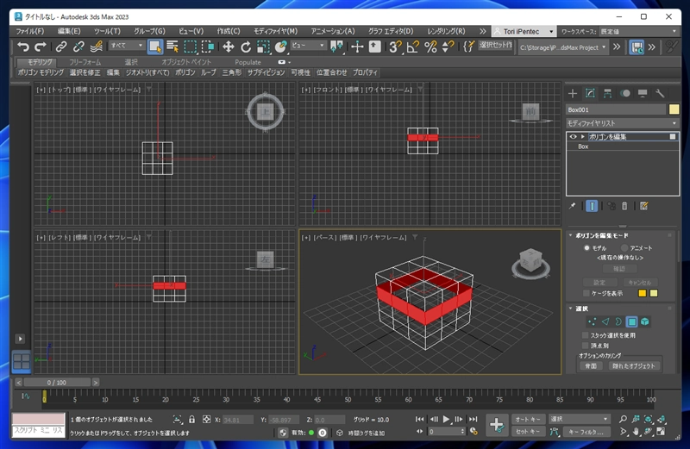Toggle the 3D Snaps icon
Viewport: 690px width, 449px height.
pos(395,47)
